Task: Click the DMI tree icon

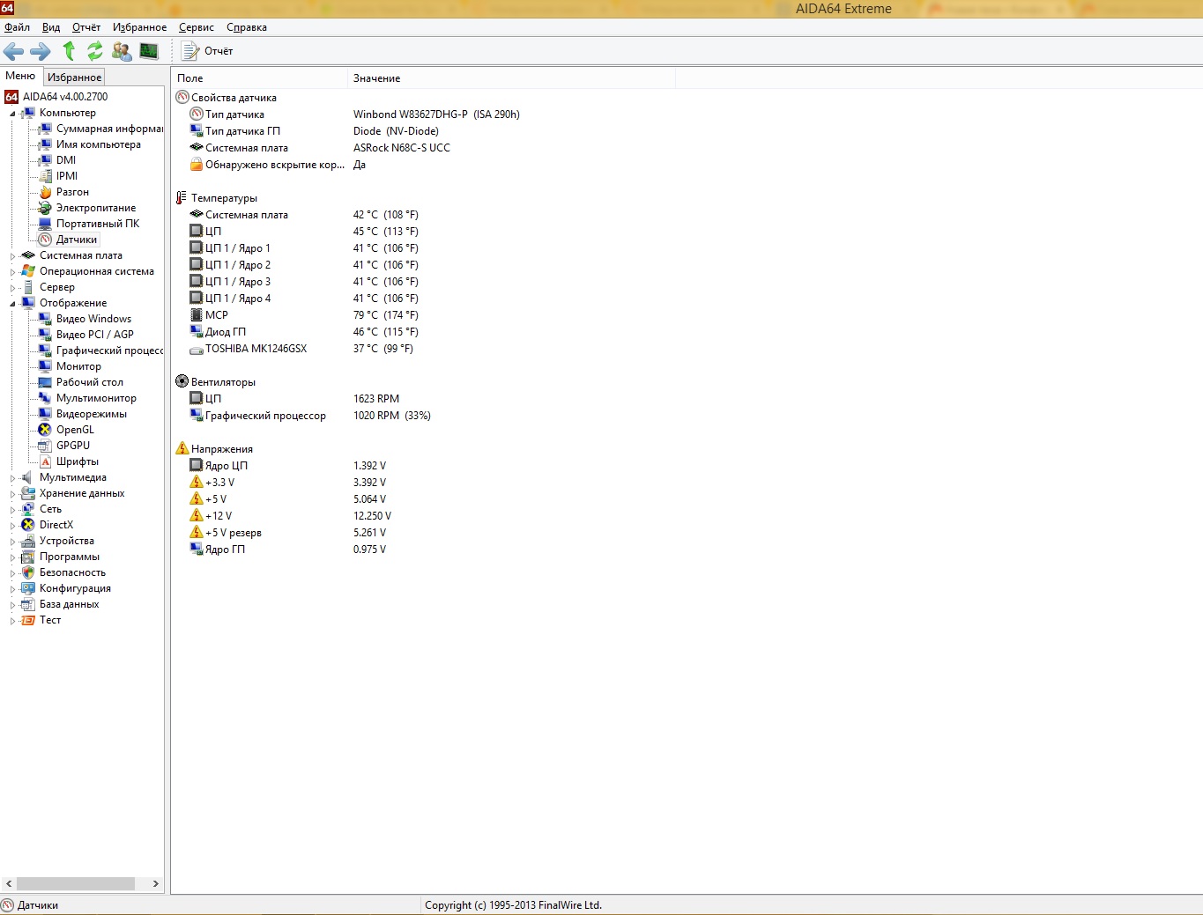Action: click(x=45, y=160)
